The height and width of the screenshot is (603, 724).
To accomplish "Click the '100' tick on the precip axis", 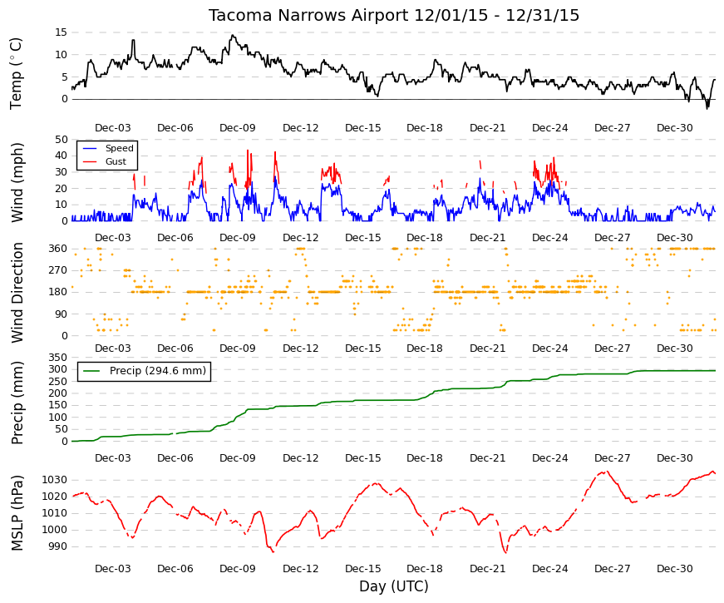I will click(x=57, y=418).
